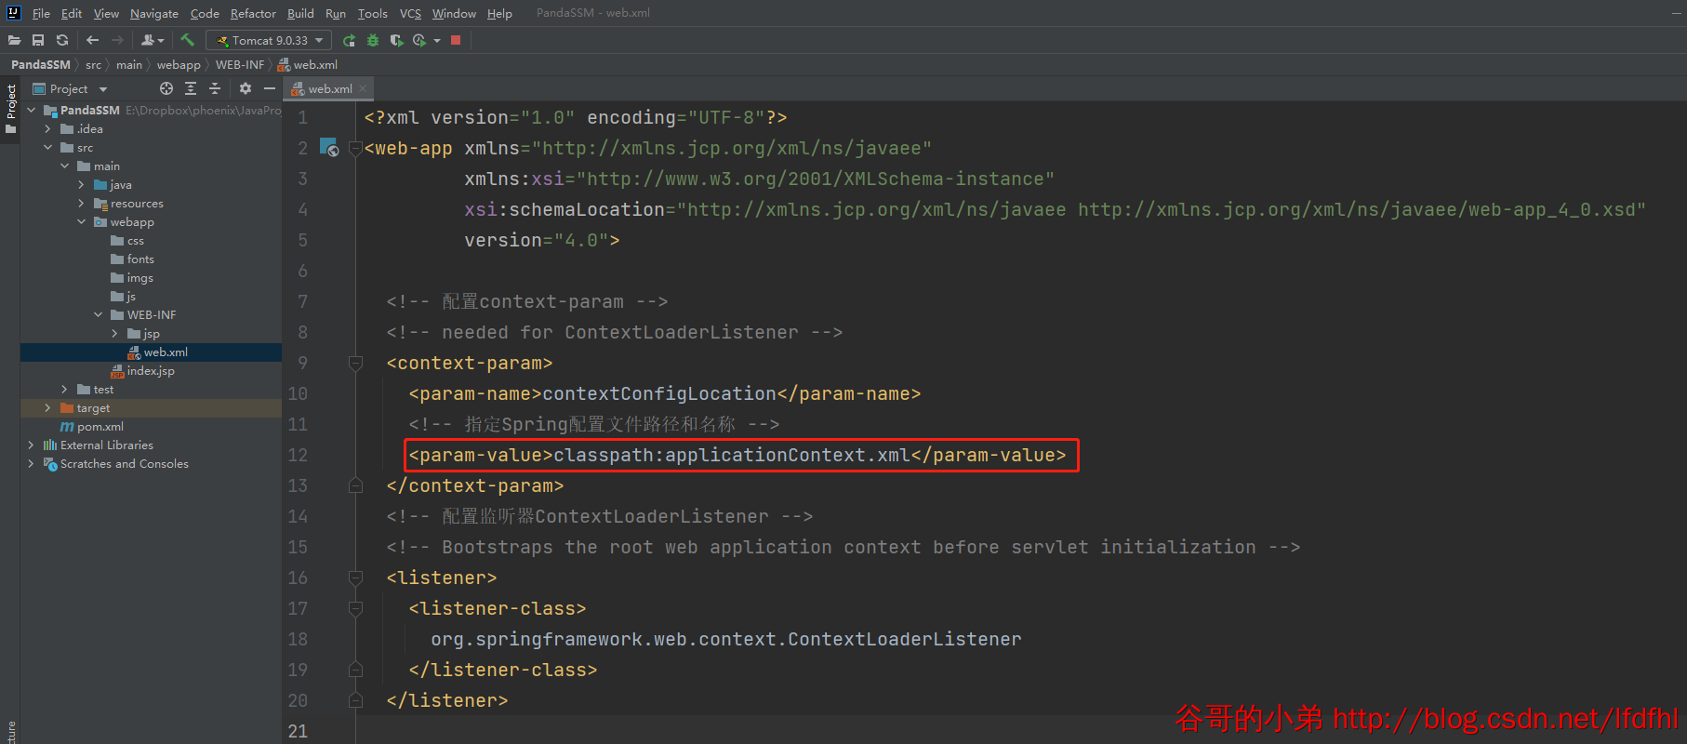Stop the server with the red square
1687x744 pixels.
point(456,40)
